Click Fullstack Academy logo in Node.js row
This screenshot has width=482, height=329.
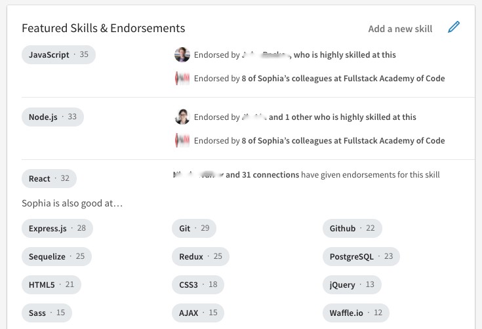click(x=182, y=141)
